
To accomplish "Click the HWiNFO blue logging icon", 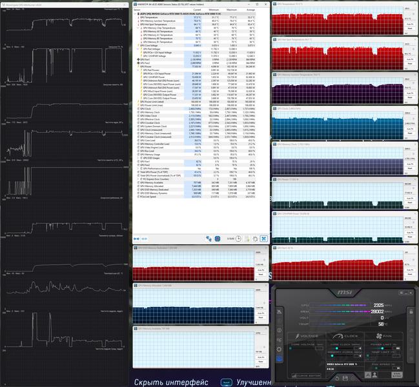I will point(218,239).
